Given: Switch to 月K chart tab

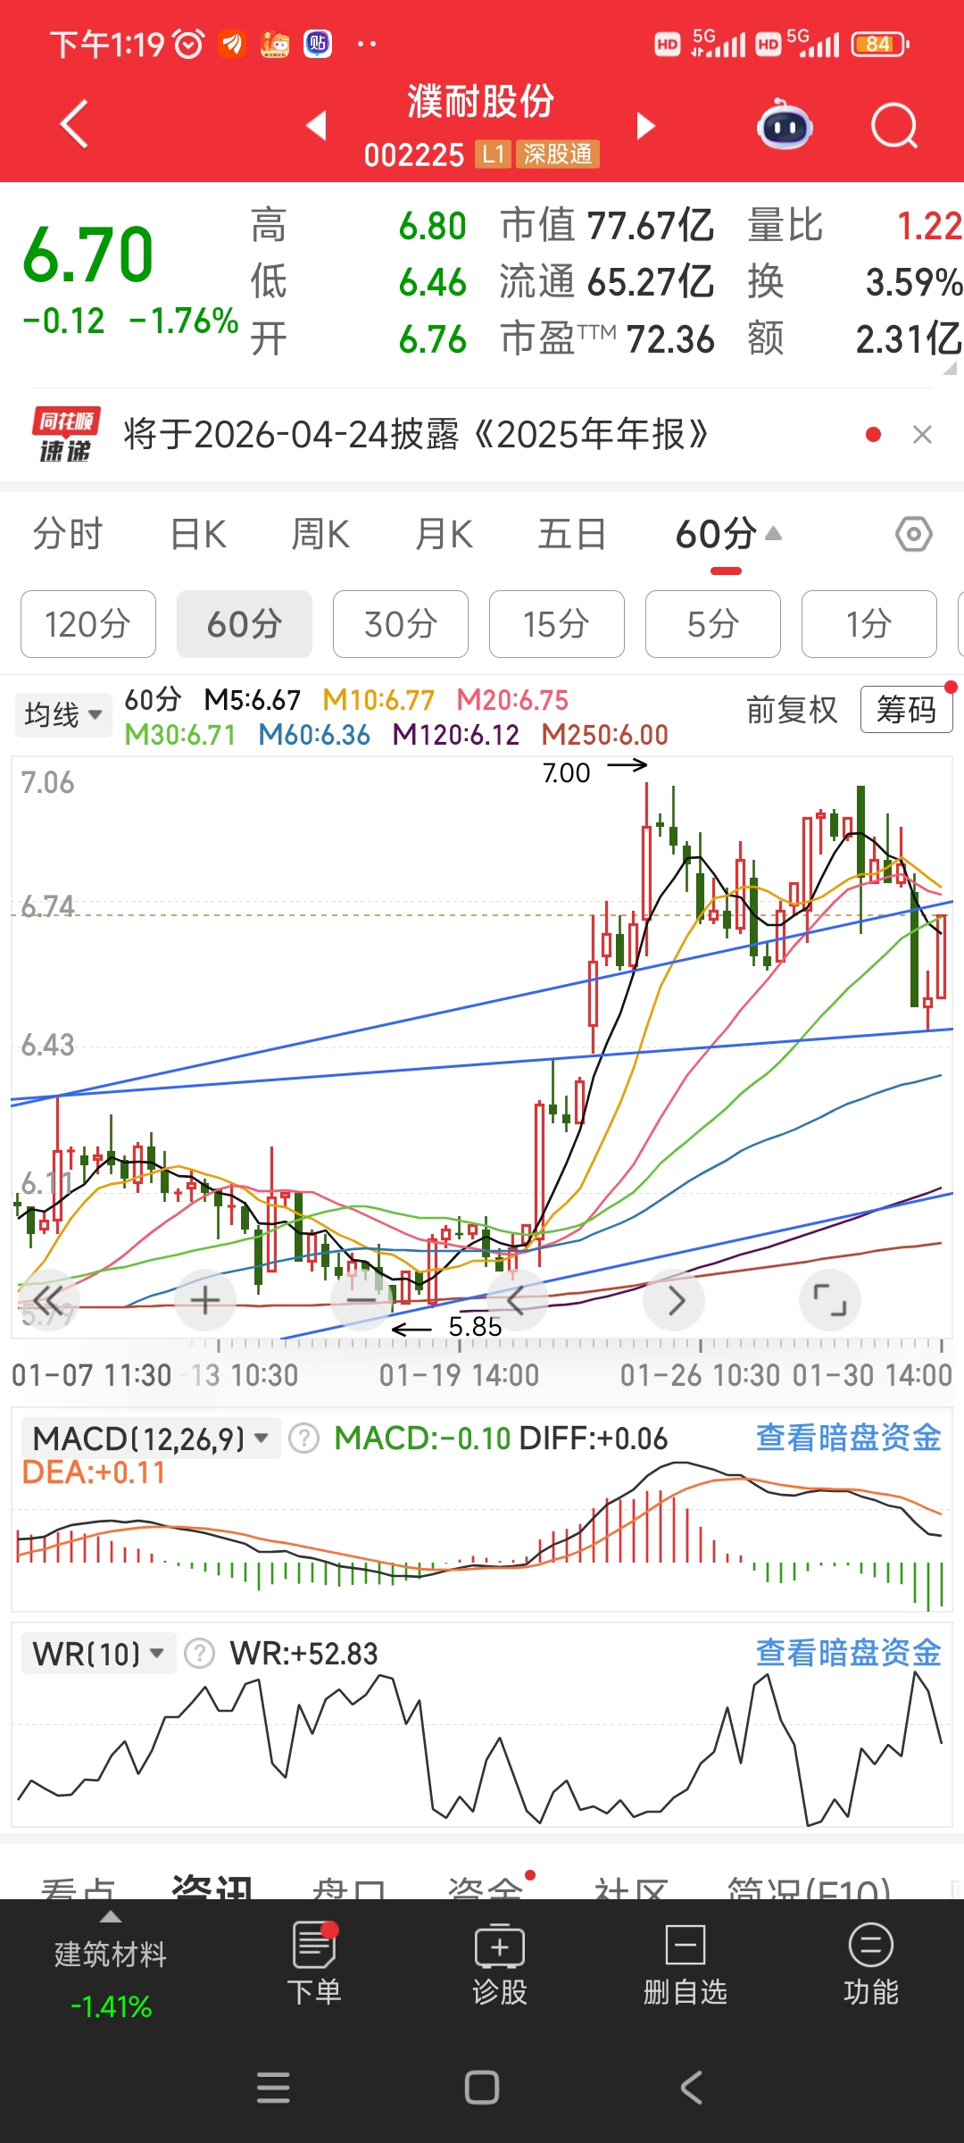Looking at the screenshot, I should tap(445, 535).
